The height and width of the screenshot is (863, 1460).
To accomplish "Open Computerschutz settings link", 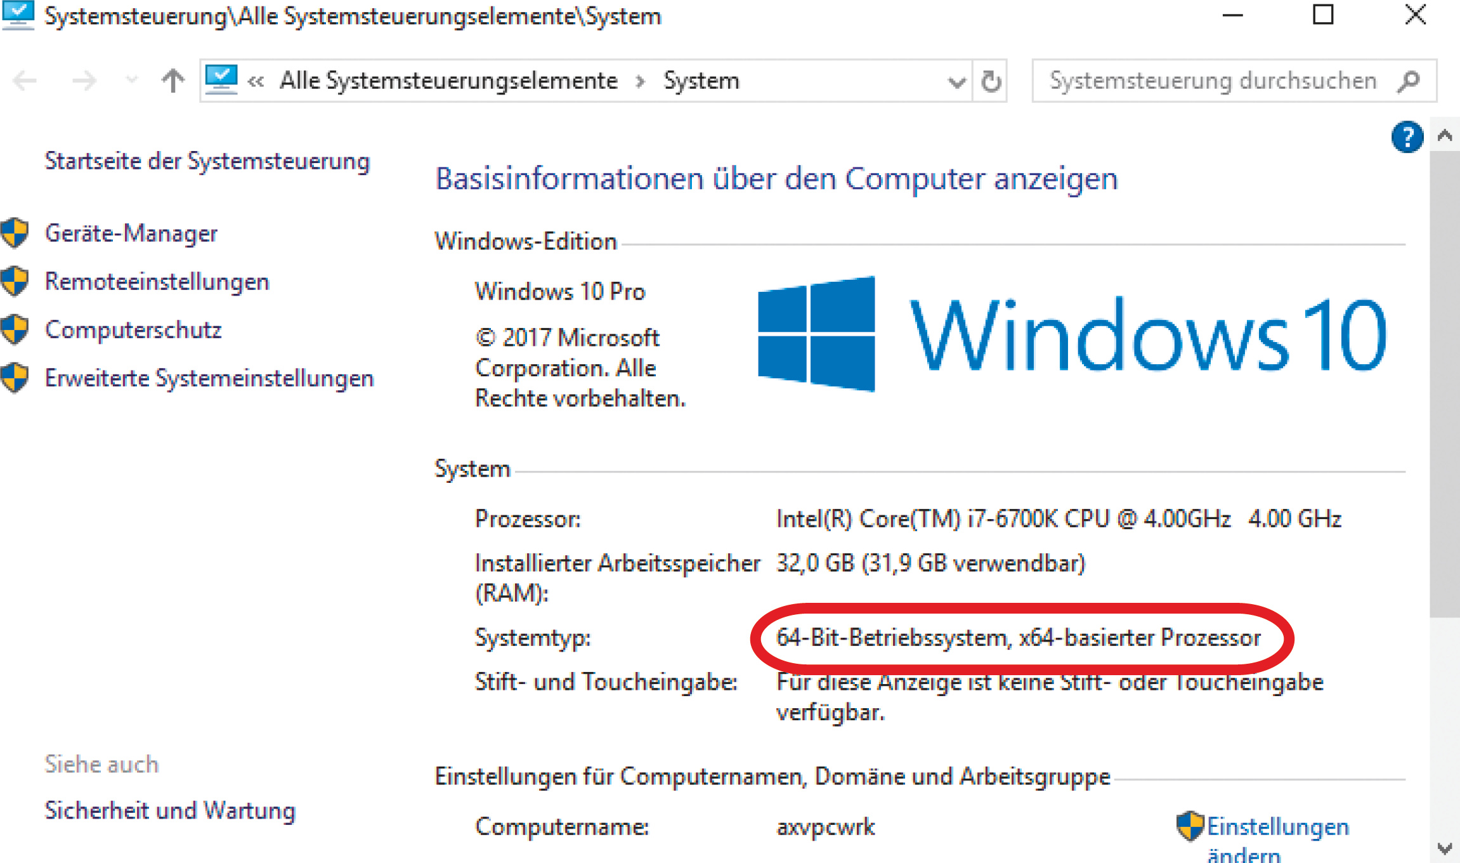I will pyautogui.click(x=133, y=330).
